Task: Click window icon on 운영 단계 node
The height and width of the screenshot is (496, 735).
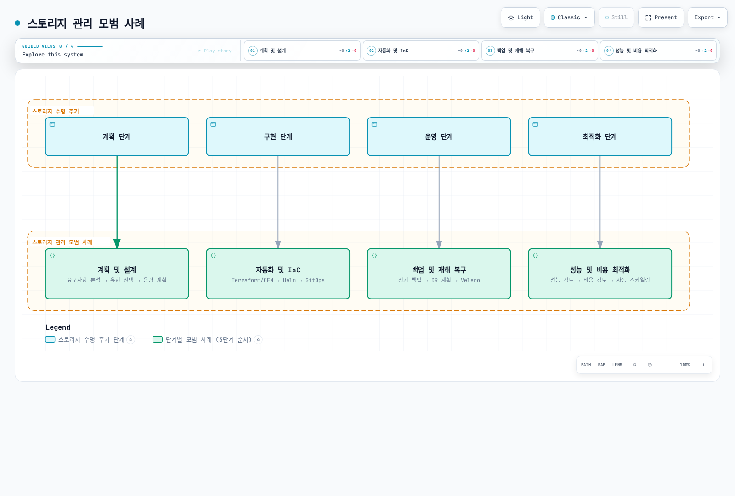Action: click(x=374, y=124)
